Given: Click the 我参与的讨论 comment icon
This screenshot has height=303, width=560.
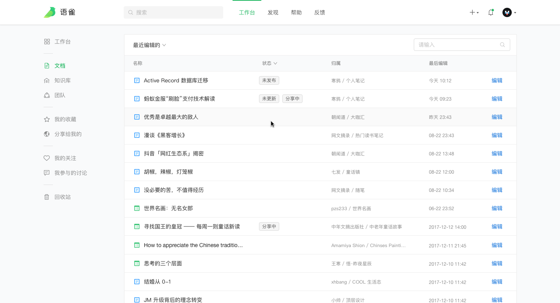Looking at the screenshot, I should pos(47,173).
